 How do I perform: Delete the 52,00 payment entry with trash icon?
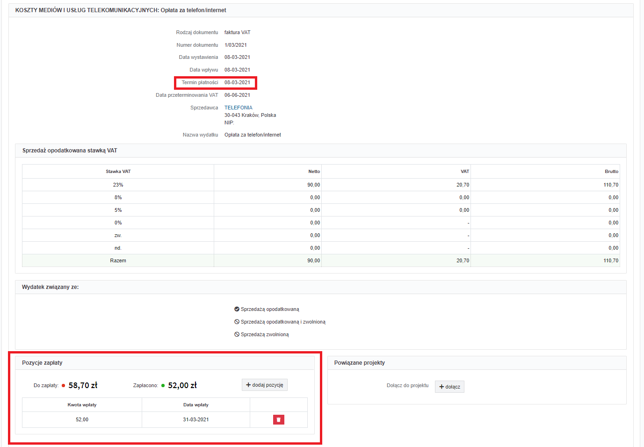pyautogui.click(x=279, y=419)
